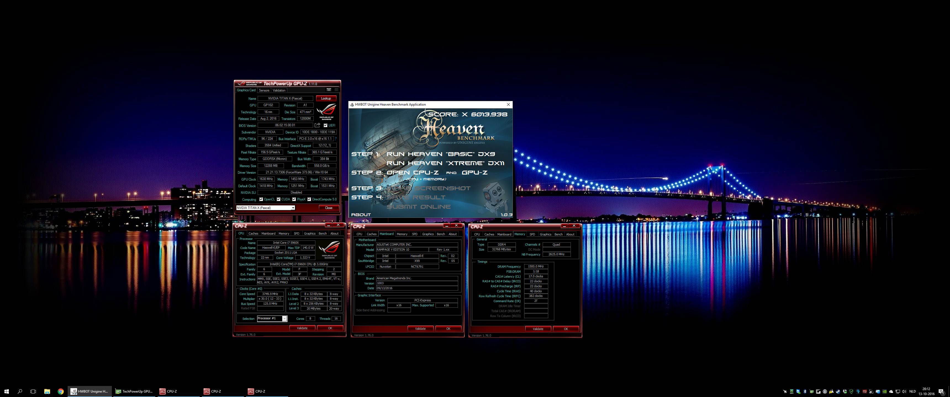This screenshot has height=397, width=950.
Task: Click the ROG logo in CPU-Z CPU window
Action: [x=329, y=250]
